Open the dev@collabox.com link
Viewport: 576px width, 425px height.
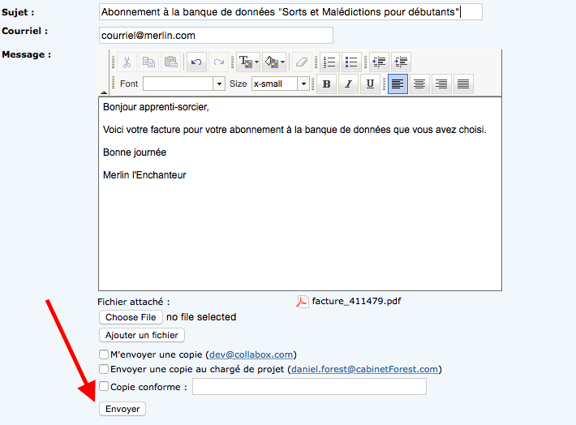(251, 354)
